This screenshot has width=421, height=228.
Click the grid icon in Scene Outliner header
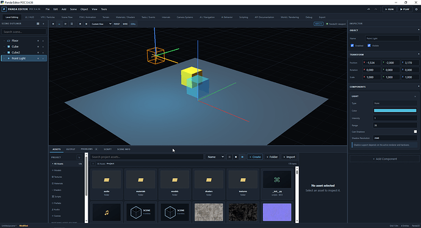click(38, 24)
